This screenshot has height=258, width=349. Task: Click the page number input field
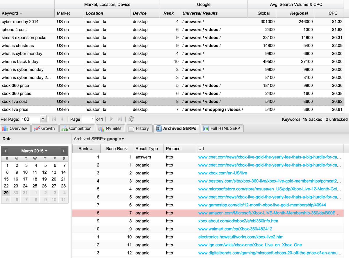coord(88,119)
